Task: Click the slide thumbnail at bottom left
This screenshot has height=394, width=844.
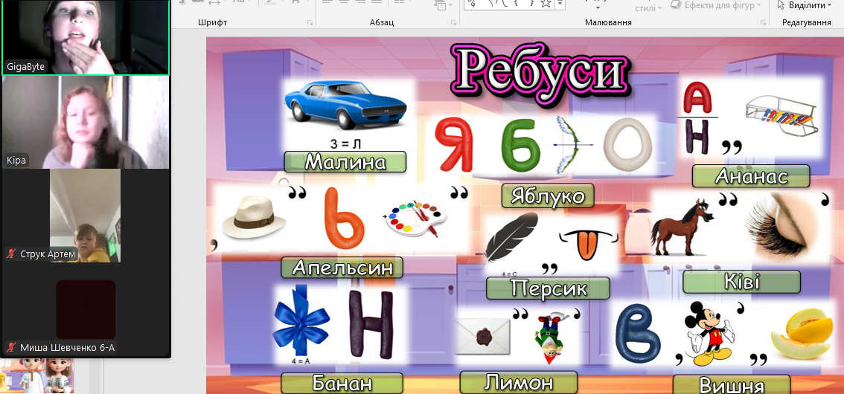Action: (36, 375)
